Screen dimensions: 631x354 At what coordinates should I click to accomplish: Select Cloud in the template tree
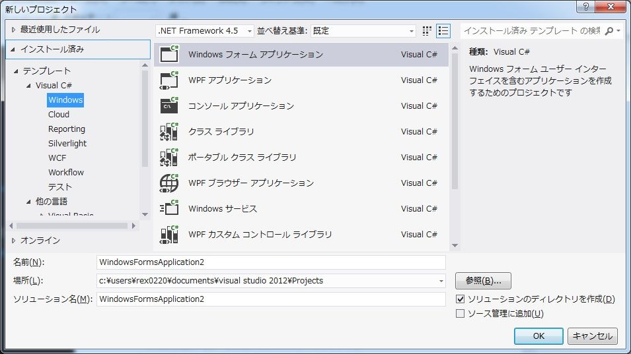(x=59, y=115)
